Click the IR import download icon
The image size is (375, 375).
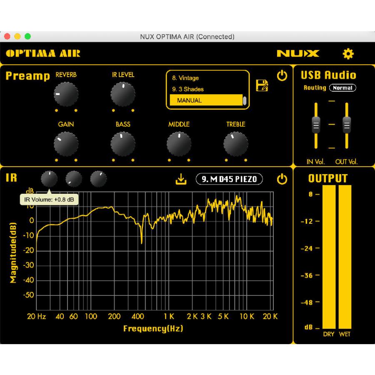tap(181, 179)
